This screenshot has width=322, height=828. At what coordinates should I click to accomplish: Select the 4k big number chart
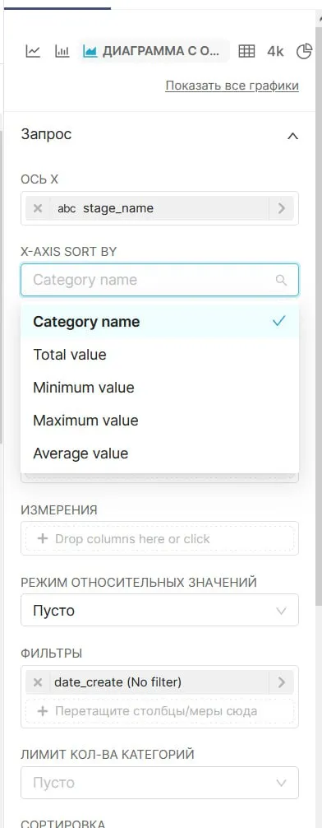click(x=275, y=51)
